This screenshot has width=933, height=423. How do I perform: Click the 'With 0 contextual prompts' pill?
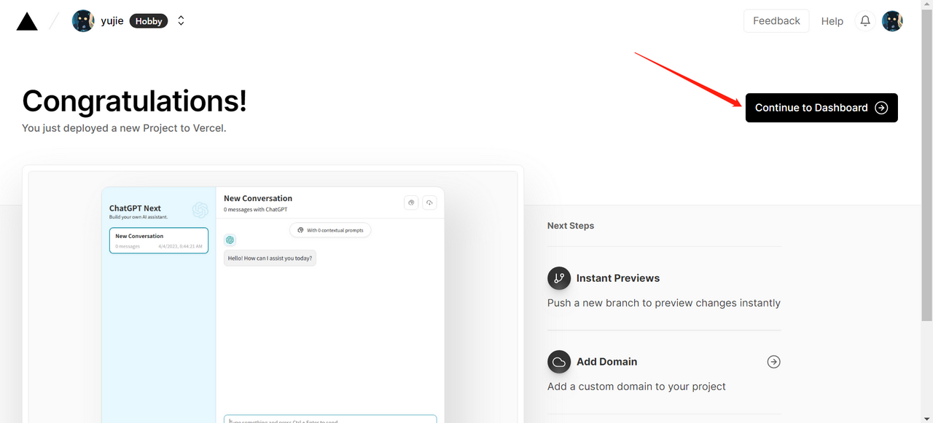click(x=330, y=230)
